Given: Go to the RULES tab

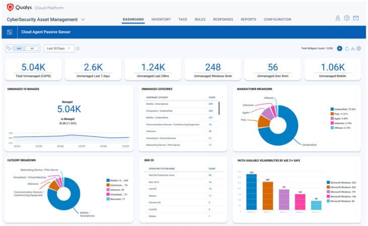Looking at the screenshot, I should pyautogui.click(x=200, y=20).
